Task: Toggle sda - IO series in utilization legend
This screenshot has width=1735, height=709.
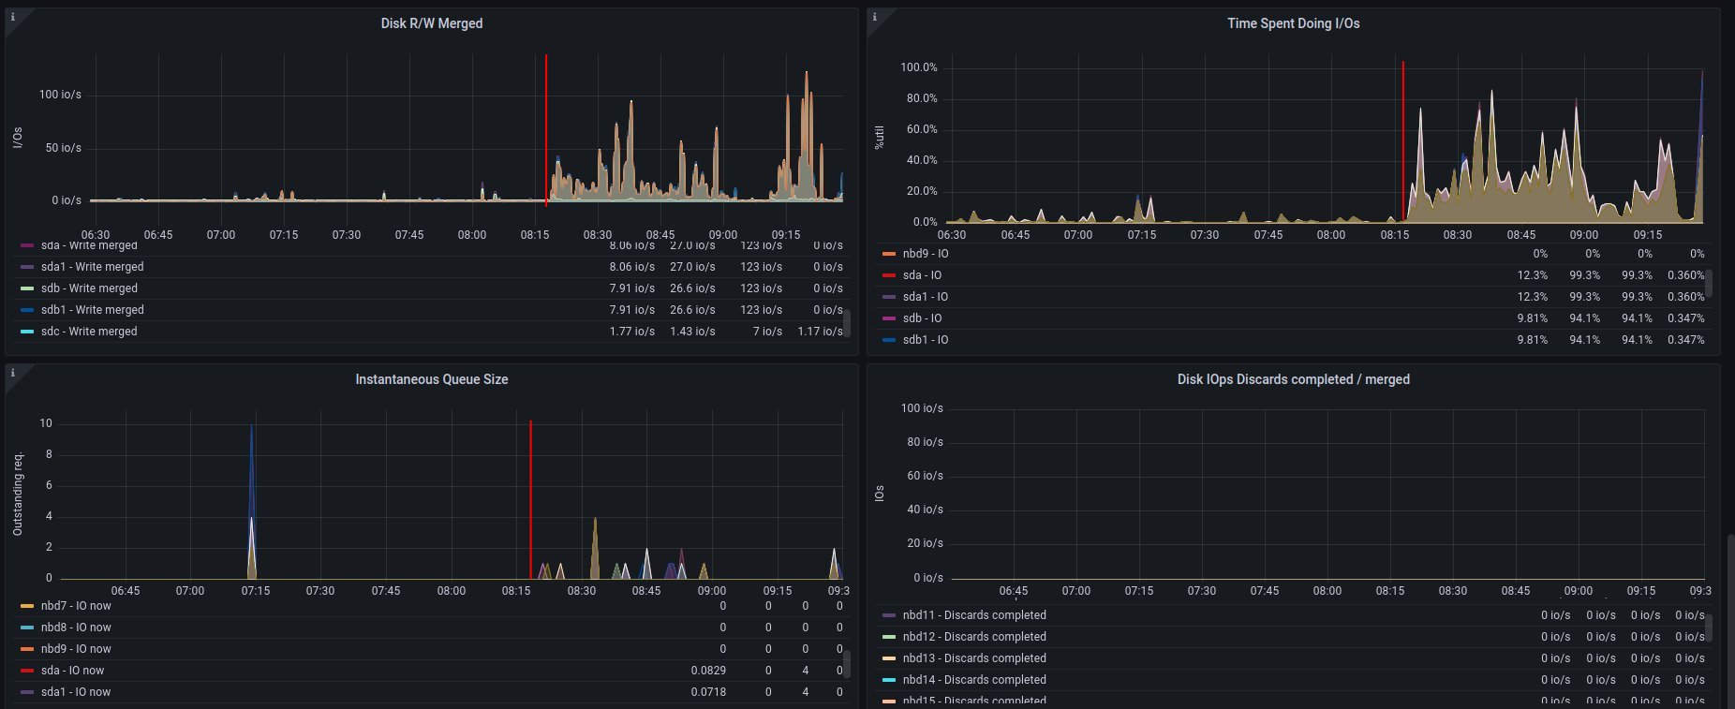Action: pyautogui.click(x=922, y=275)
